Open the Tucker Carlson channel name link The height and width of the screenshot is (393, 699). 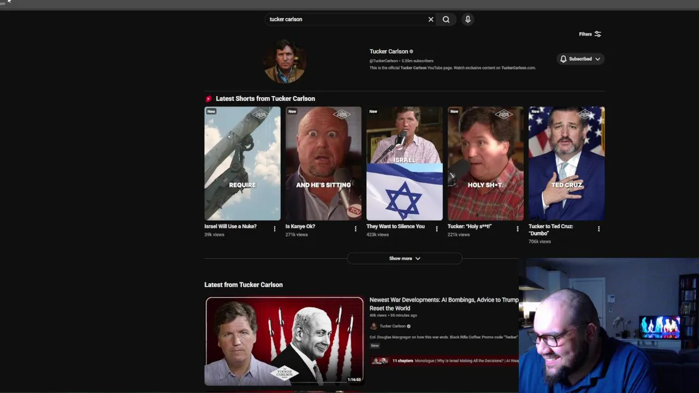pyautogui.click(x=389, y=51)
